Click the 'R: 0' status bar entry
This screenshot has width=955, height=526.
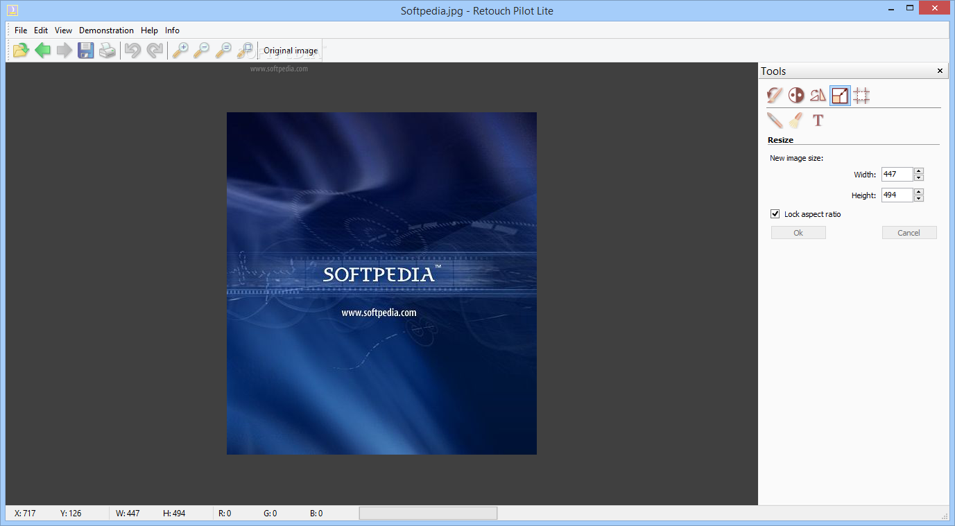point(225,514)
